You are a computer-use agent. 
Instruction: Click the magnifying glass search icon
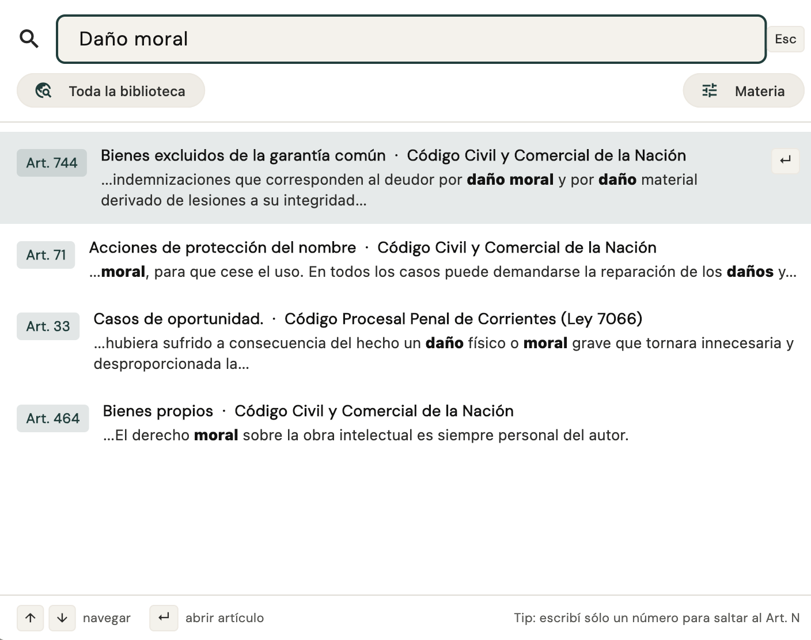pos(29,39)
